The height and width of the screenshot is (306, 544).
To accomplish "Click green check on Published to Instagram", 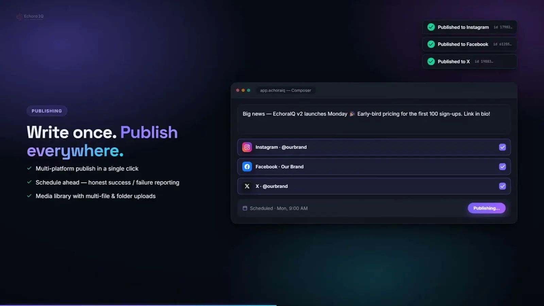I will click(x=431, y=27).
